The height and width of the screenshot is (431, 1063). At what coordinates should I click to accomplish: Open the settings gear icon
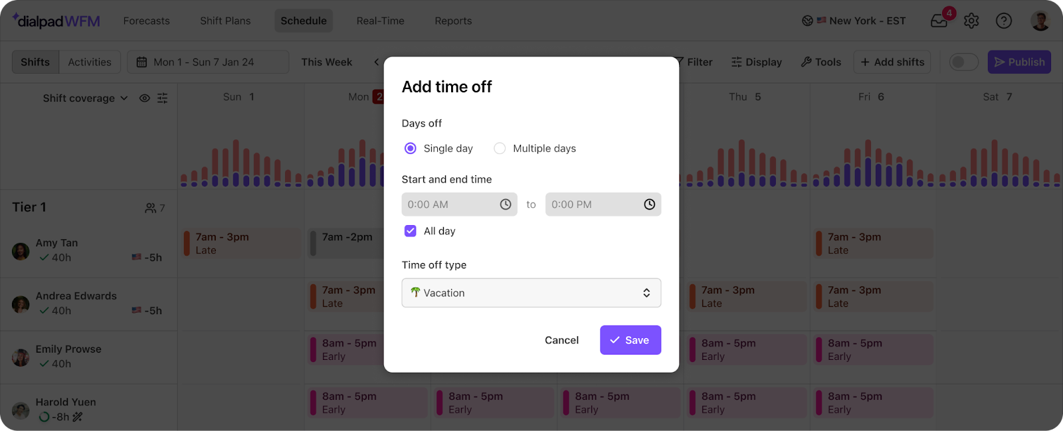point(971,21)
